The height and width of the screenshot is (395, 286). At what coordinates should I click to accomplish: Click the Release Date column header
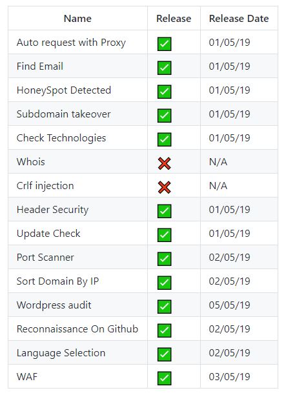coord(239,18)
